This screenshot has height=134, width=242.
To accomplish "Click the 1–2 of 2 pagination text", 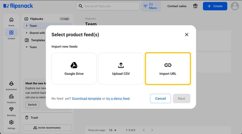I will point(130,130).
